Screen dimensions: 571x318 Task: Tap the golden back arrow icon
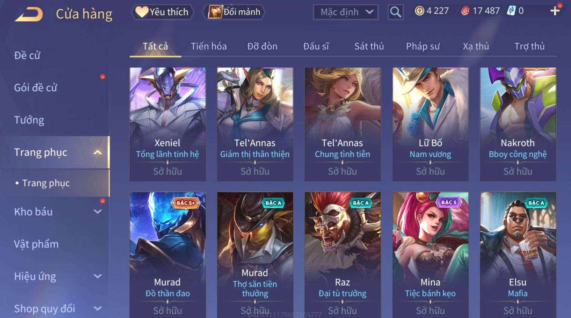pos(29,14)
